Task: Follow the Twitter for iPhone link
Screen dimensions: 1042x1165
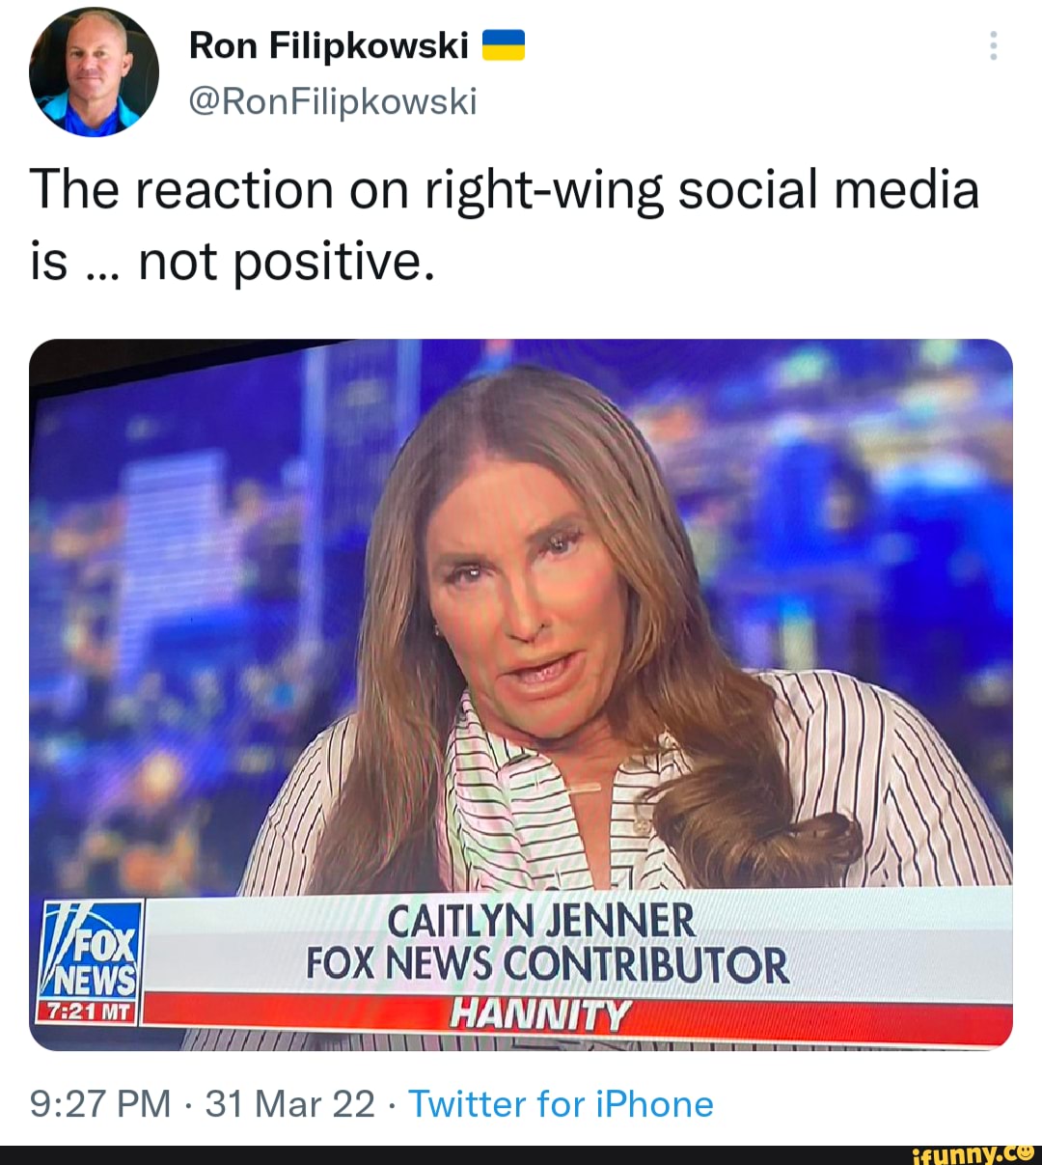Action: point(561,1103)
